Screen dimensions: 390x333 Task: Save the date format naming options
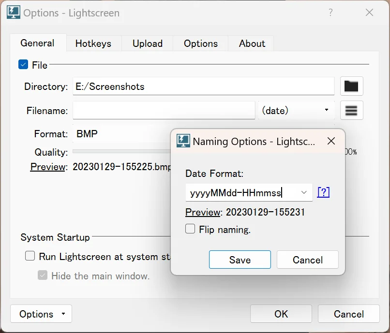[x=240, y=260]
